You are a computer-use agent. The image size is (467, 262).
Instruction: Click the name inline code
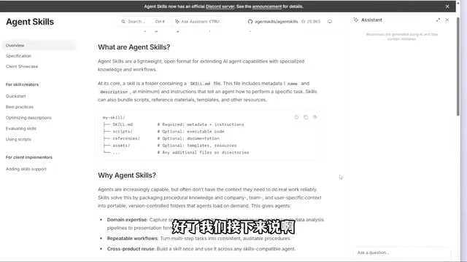(293, 84)
